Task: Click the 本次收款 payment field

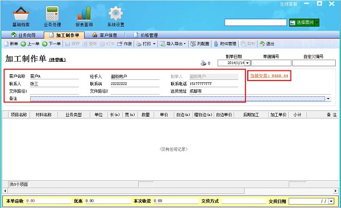Action: pos(176,201)
